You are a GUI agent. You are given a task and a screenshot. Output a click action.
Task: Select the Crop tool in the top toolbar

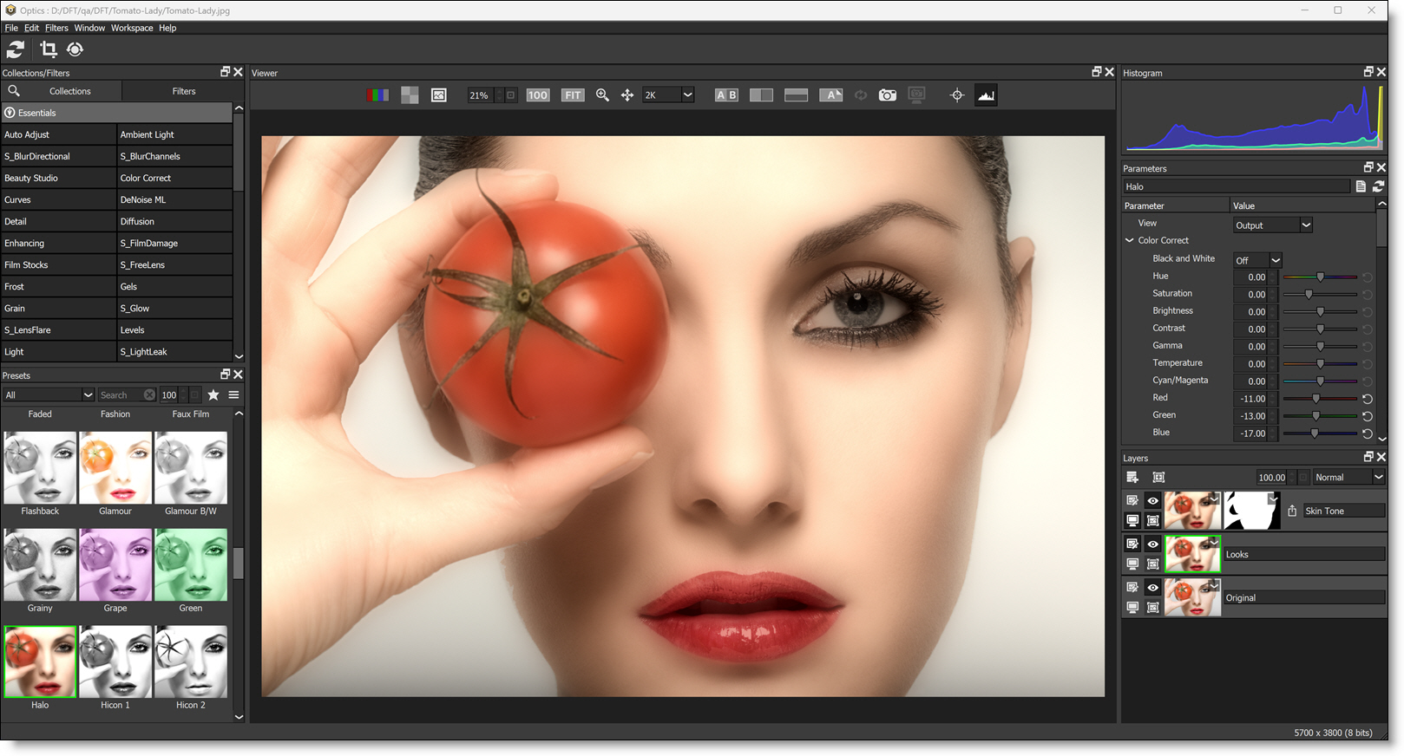click(49, 50)
